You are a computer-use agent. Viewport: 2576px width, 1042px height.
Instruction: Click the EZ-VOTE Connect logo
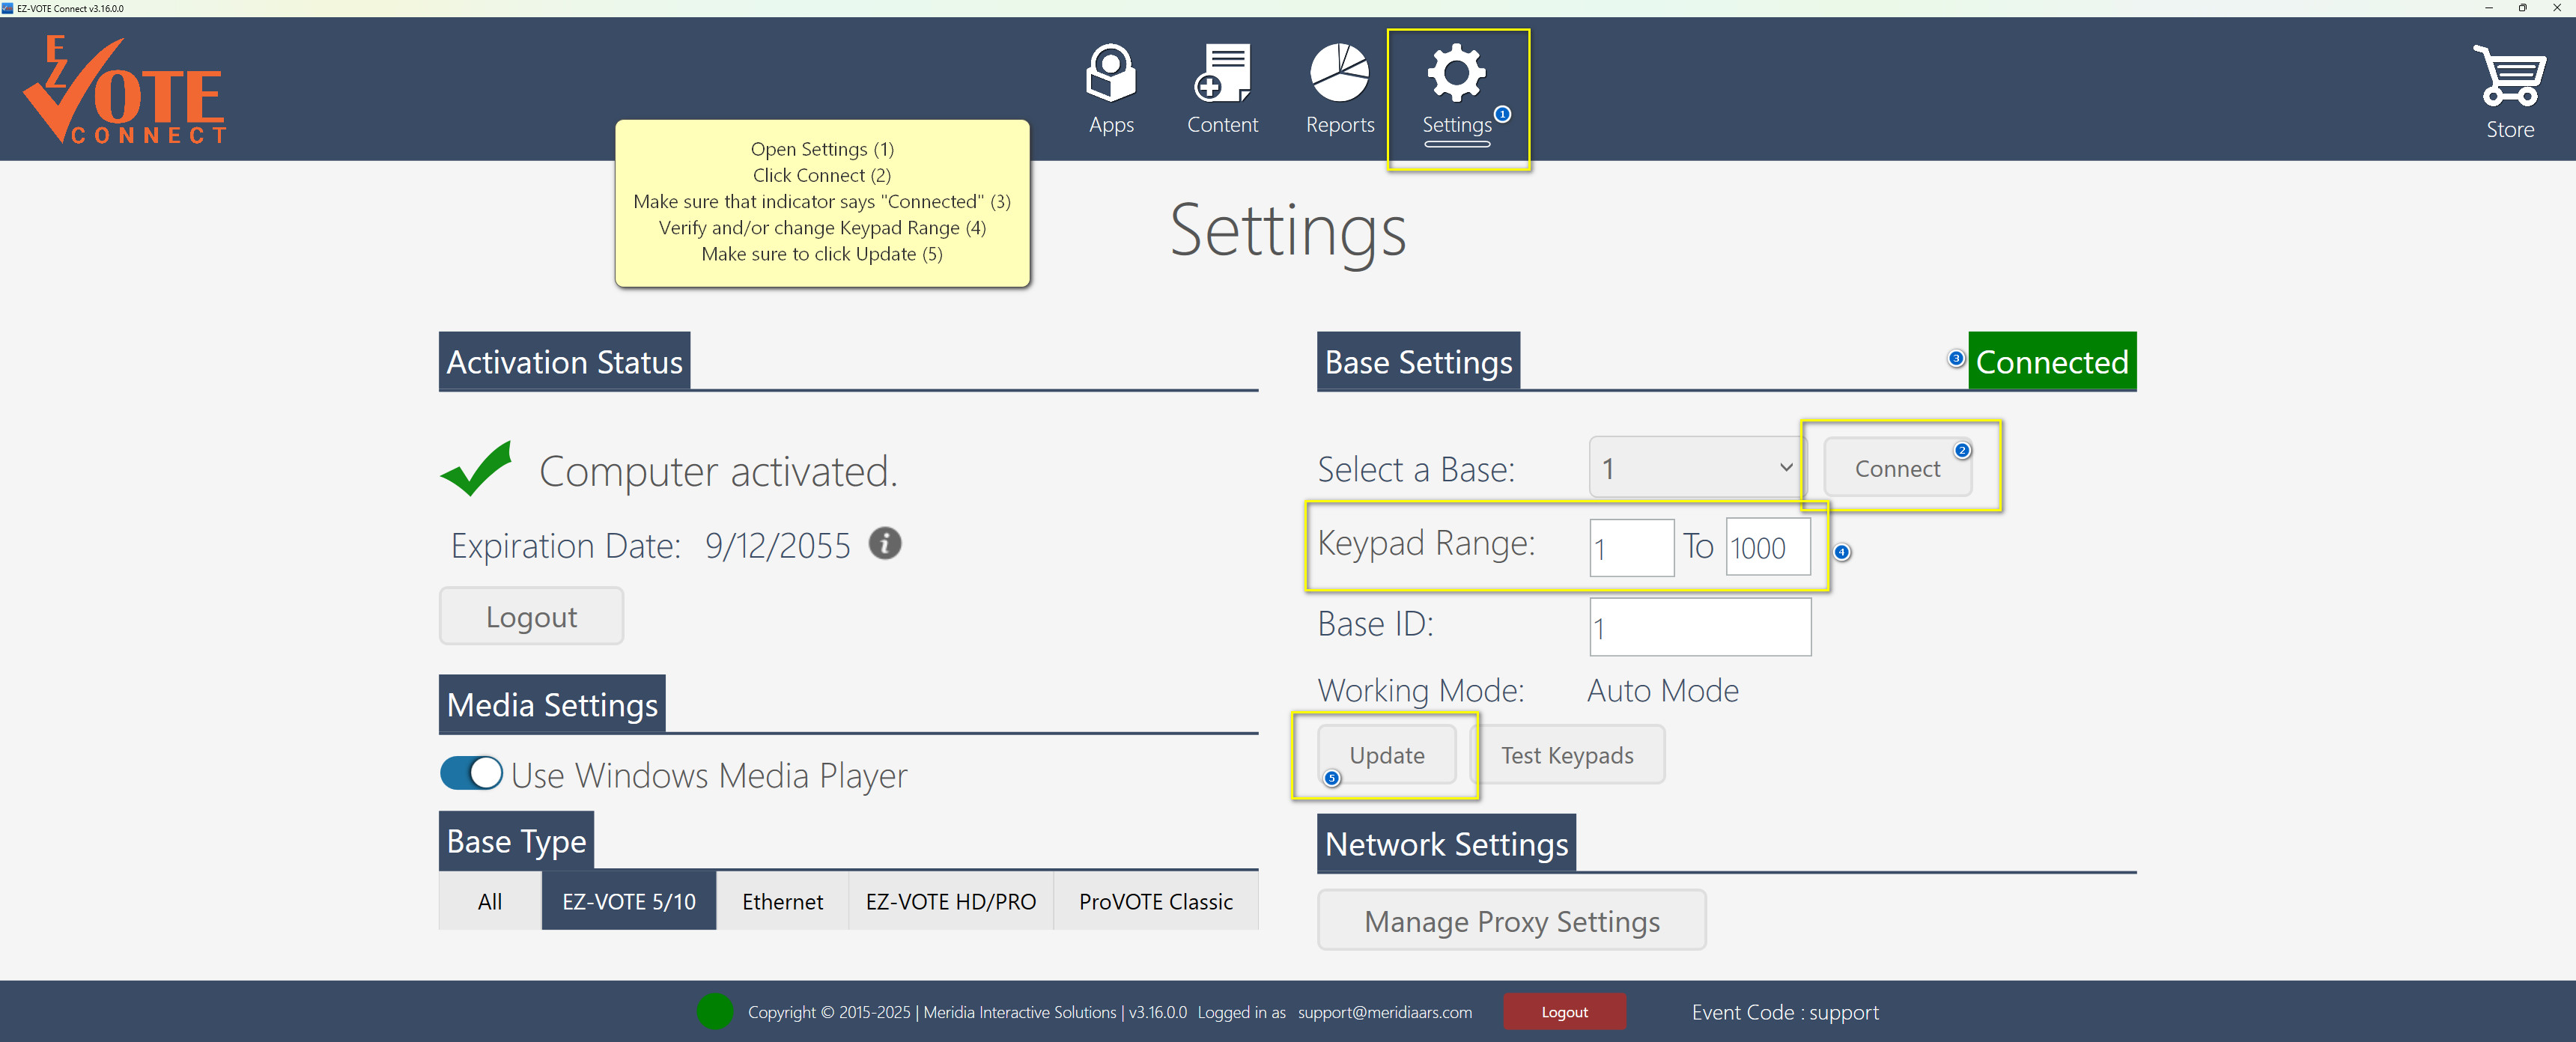coord(125,90)
